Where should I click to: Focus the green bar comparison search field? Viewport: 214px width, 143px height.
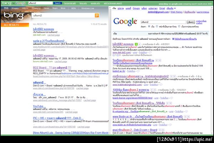point(41,3)
